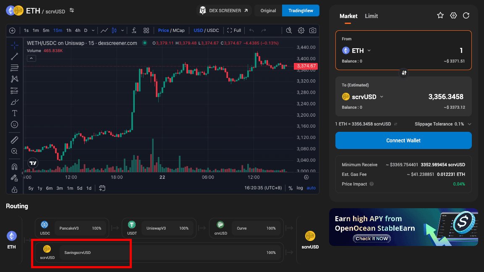Add a symbol to compare on the chart
The image size is (484, 272).
(12, 30)
